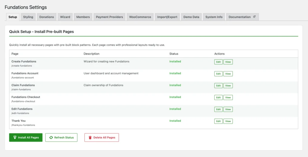Click the /fundations-checkout slug text
This screenshot has width=308, height=157.
[x=23, y=101]
